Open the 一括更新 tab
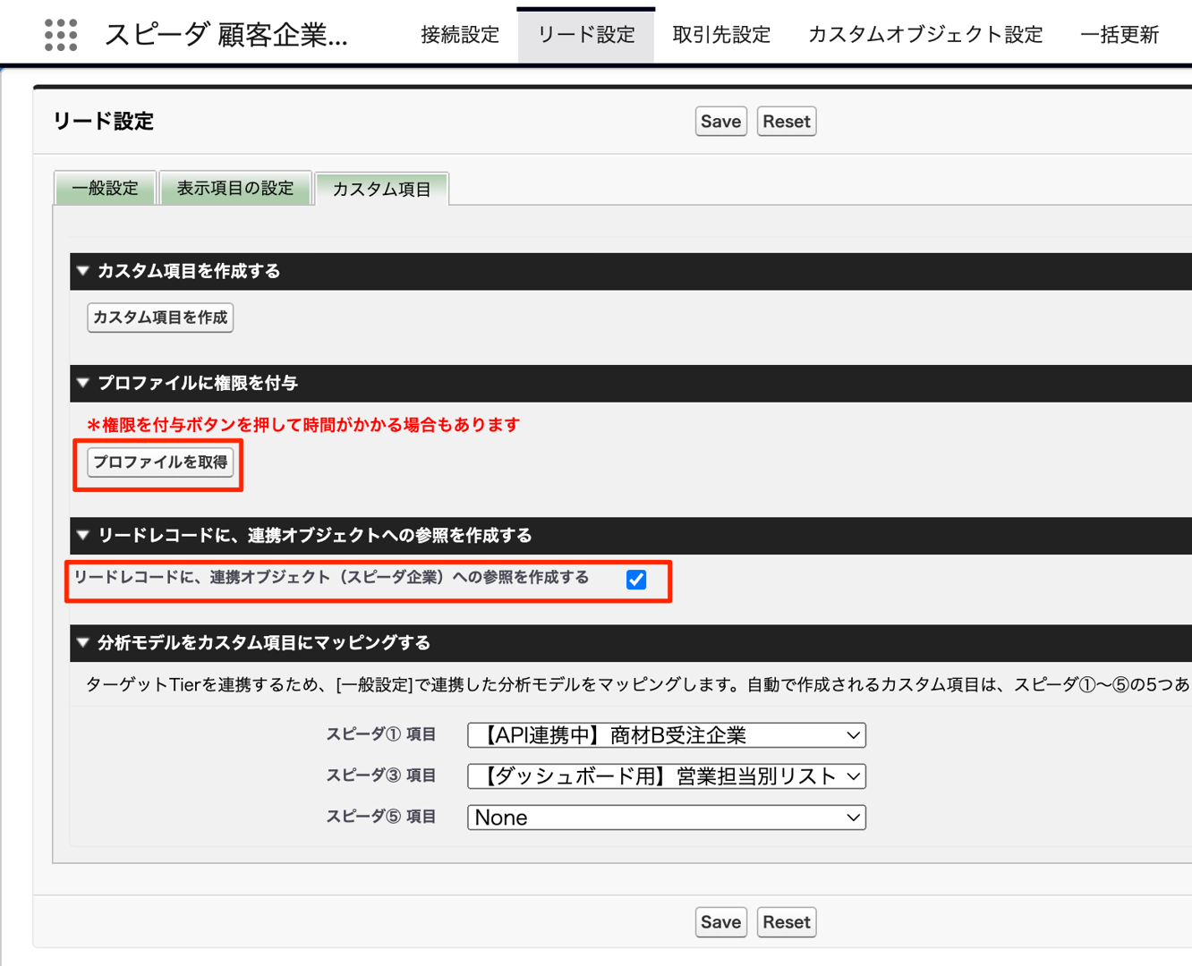Image resolution: width=1192 pixels, height=966 pixels. coord(1120,34)
